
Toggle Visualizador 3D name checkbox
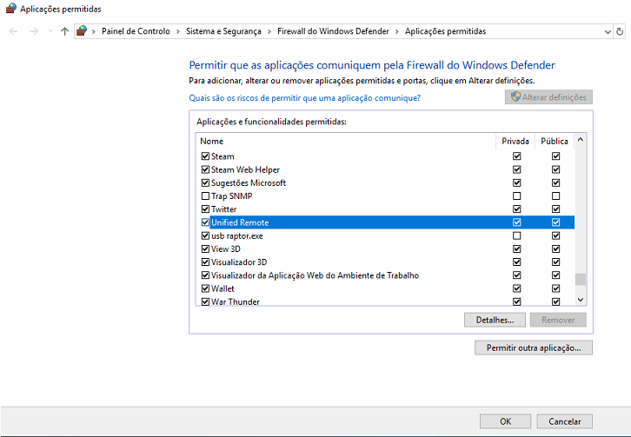205,262
